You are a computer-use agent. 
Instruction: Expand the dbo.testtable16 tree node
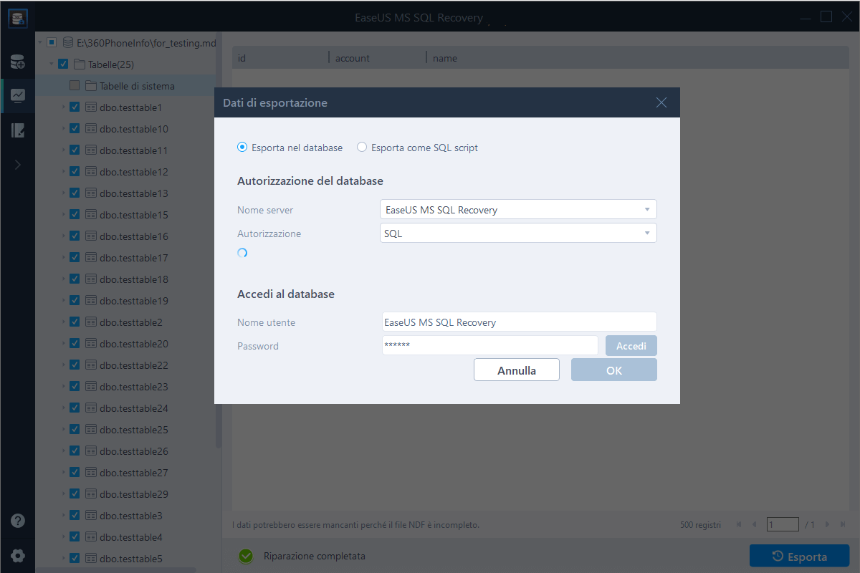63,236
